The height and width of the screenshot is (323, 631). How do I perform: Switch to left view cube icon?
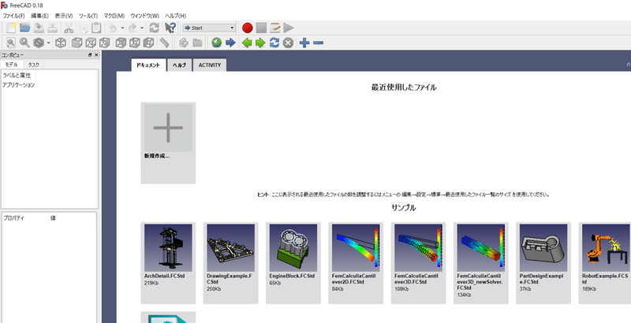coord(148,43)
